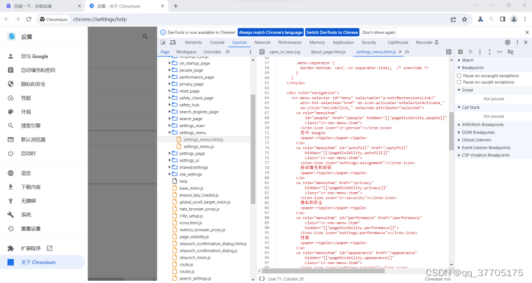Enable Pause on uncaught exceptions
The height and width of the screenshot is (283, 532).
point(459,76)
